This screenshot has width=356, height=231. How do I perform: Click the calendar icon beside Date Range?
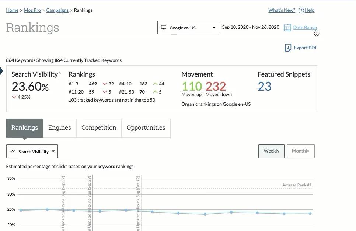(x=287, y=28)
